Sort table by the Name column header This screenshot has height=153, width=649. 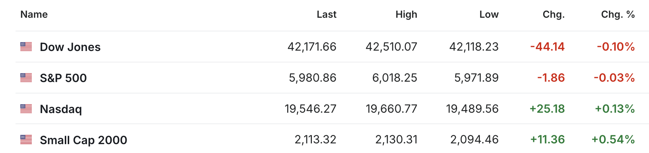(x=34, y=14)
